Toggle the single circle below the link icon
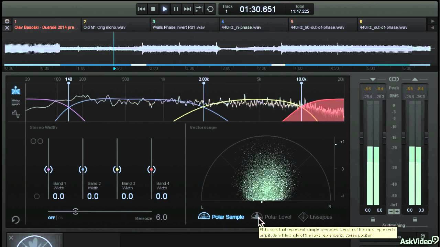Screen dimensions: 440x247 click(37, 197)
